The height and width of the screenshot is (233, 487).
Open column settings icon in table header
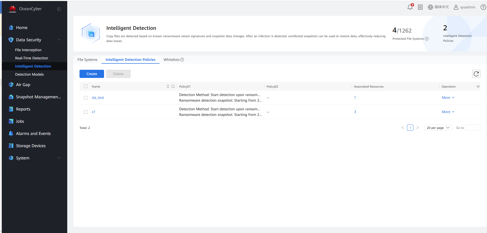[x=478, y=87]
